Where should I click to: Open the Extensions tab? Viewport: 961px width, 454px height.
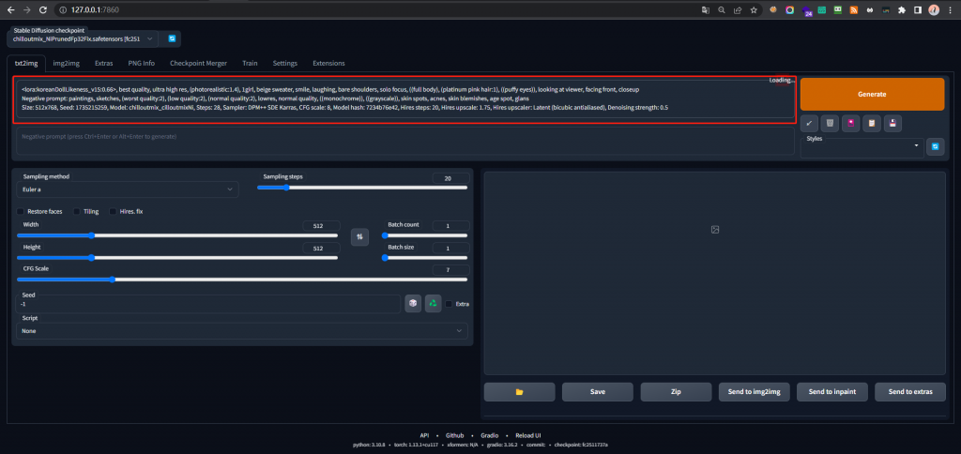328,63
